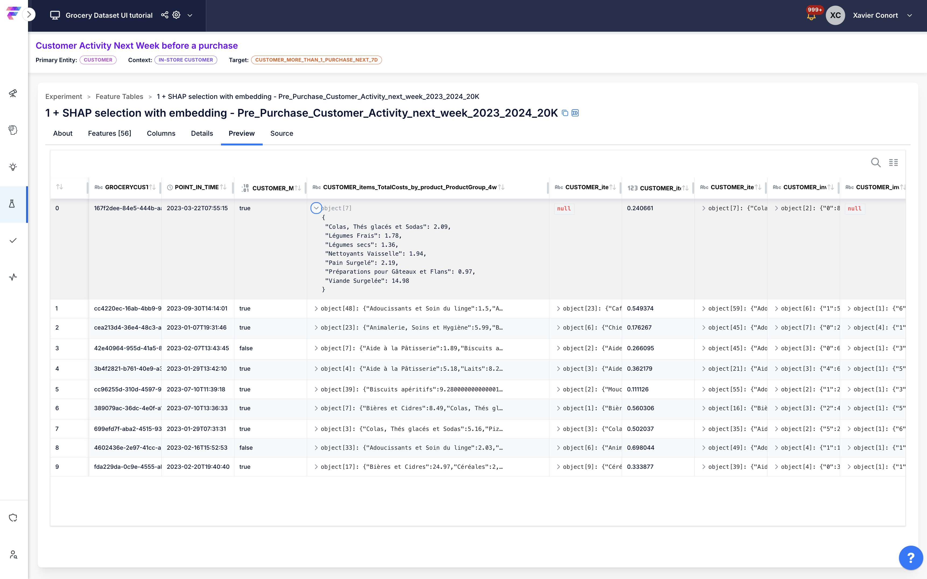Open the Xavier Conort user dropdown
Viewport: 927px width, 579px height.
[910, 15]
